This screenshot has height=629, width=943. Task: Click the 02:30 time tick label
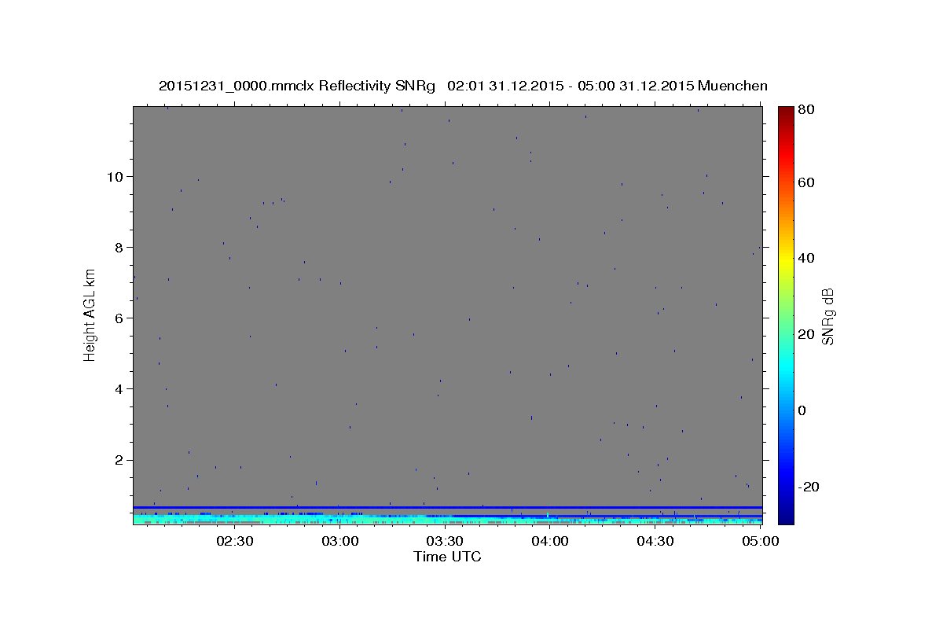235,541
